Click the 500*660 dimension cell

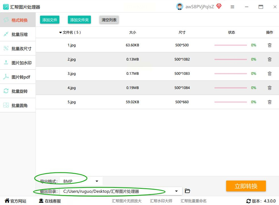182,102
